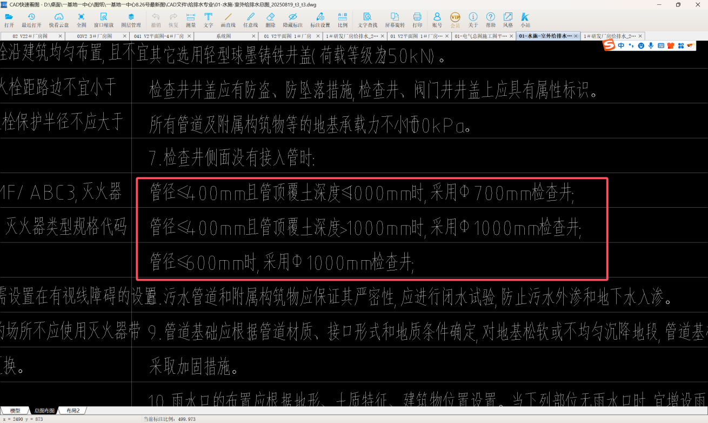Toggle 隐藏标注 to hide annotations

click(292, 20)
